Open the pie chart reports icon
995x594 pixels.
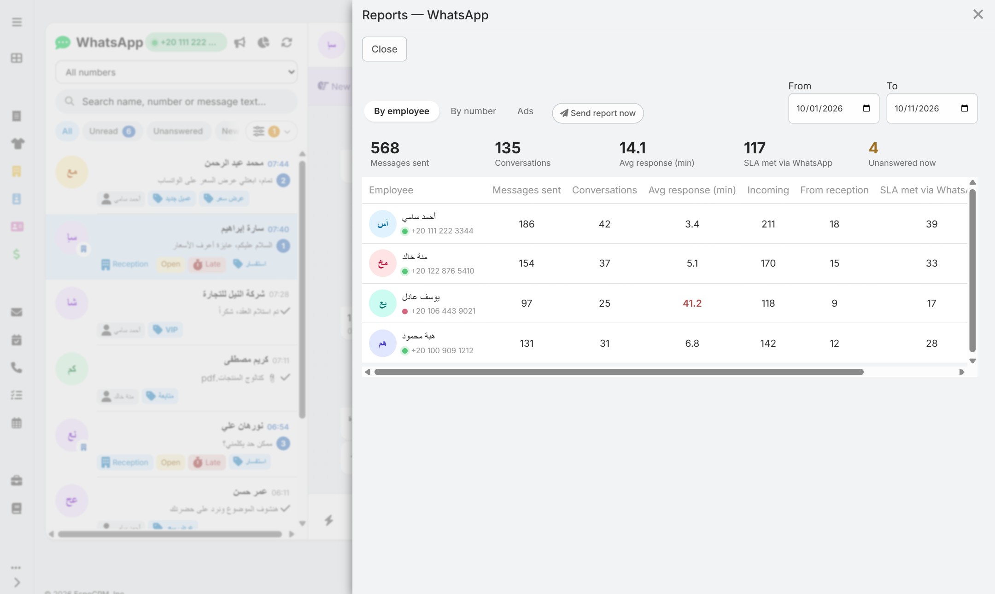pyautogui.click(x=263, y=42)
